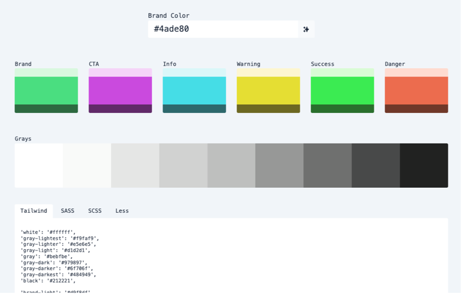Choose the Info dark teal strip
Viewport: 461px width, 296px height.
[194, 108]
